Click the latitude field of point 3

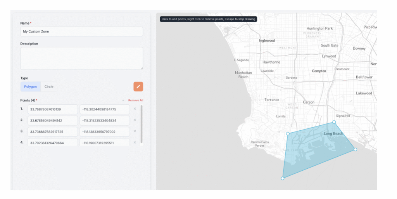point(52,132)
